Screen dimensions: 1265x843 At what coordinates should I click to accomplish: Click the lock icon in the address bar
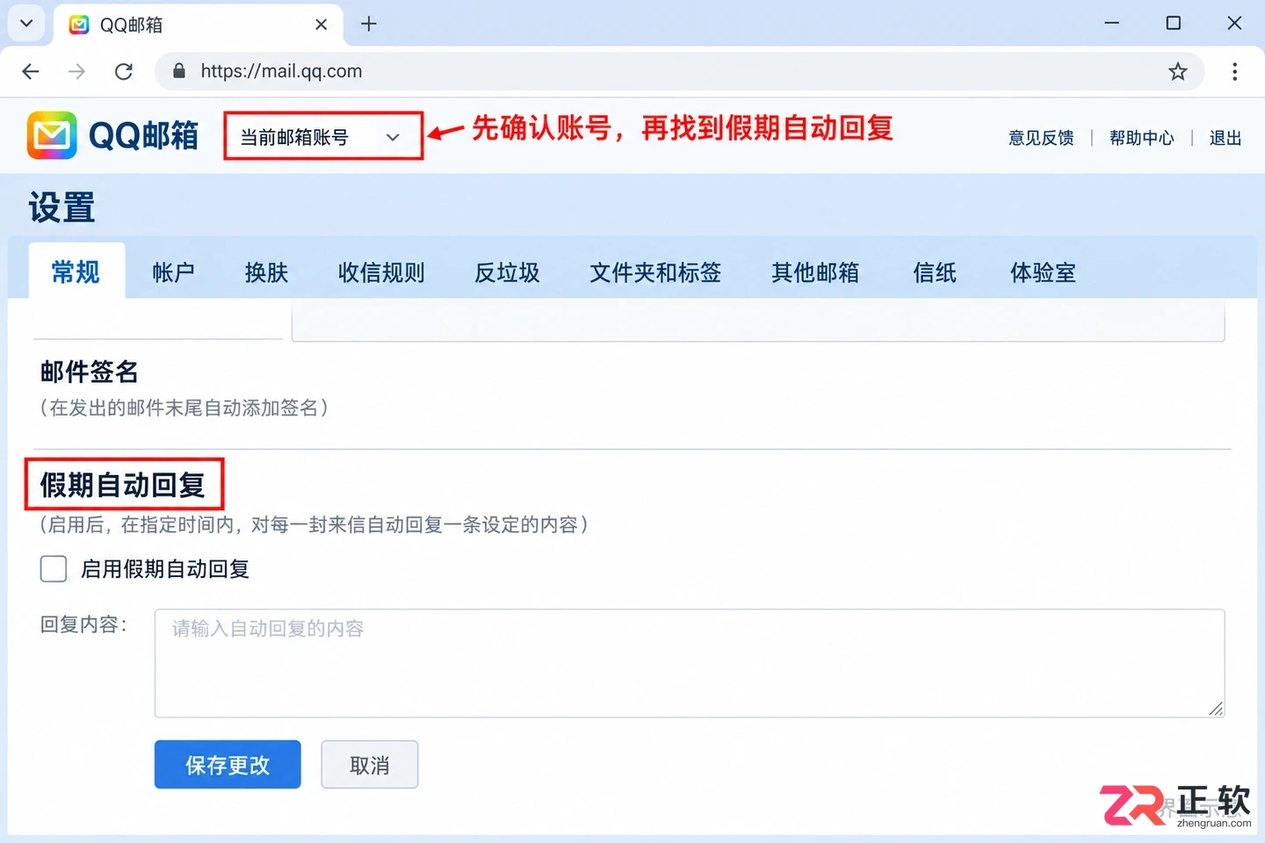point(179,71)
